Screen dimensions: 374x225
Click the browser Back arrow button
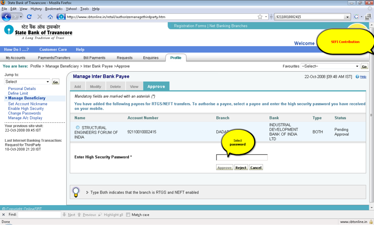coord(6,17)
